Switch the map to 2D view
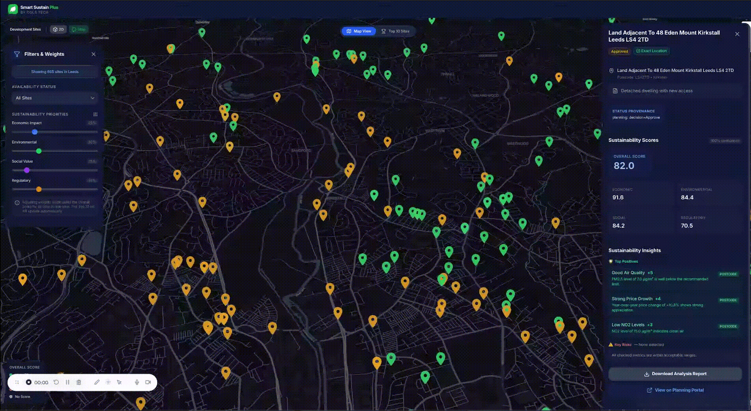 tap(58, 29)
